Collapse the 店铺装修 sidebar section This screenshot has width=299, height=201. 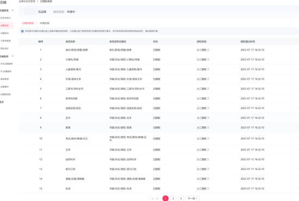[13, 56]
